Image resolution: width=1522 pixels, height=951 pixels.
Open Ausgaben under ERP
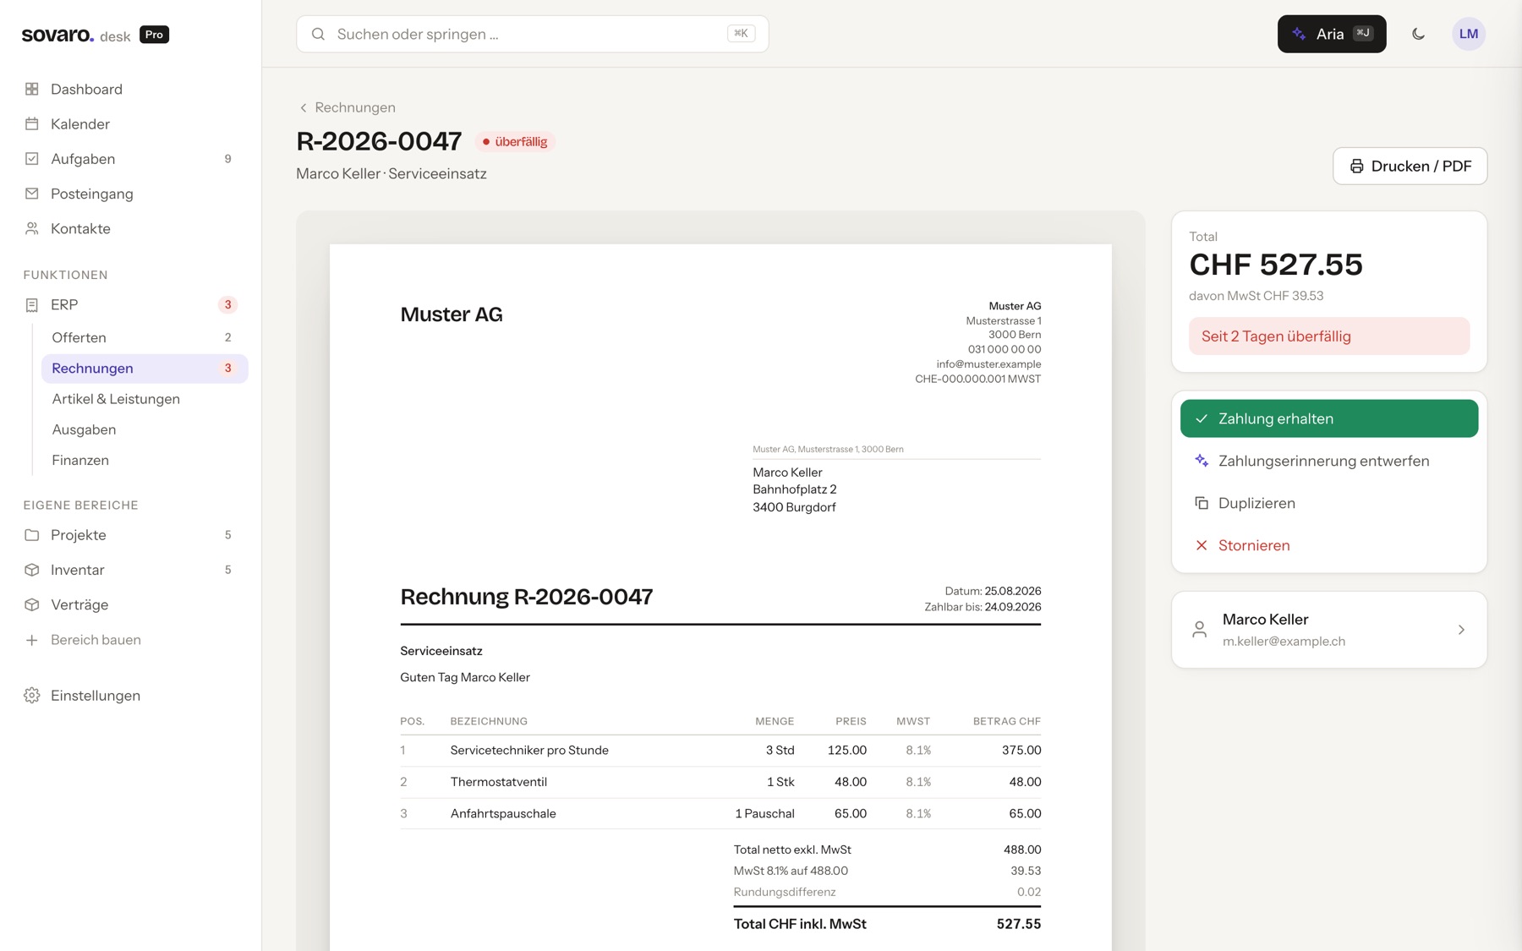point(145,429)
